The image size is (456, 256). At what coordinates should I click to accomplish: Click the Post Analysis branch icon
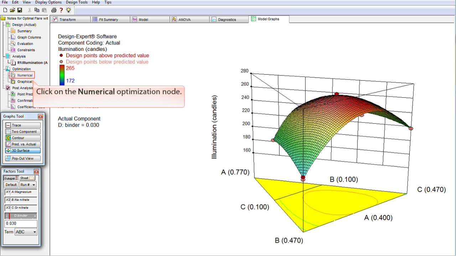tap(8, 88)
